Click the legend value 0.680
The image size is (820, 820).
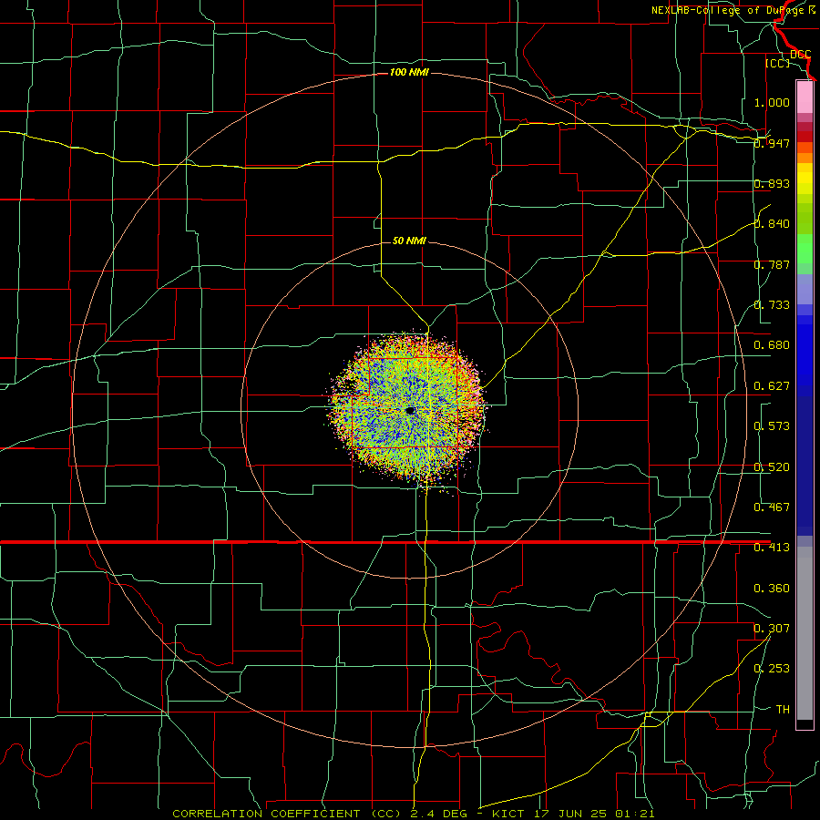(772, 345)
